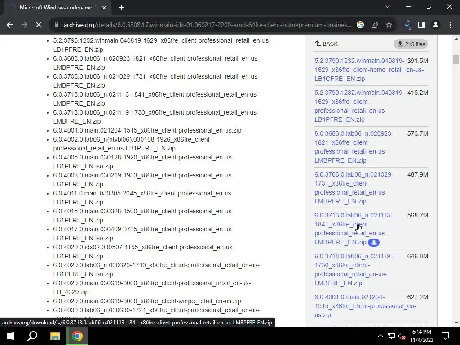Go back with the browser back arrow
Image resolution: width=460 pixels, height=345 pixels.
click(10, 25)
